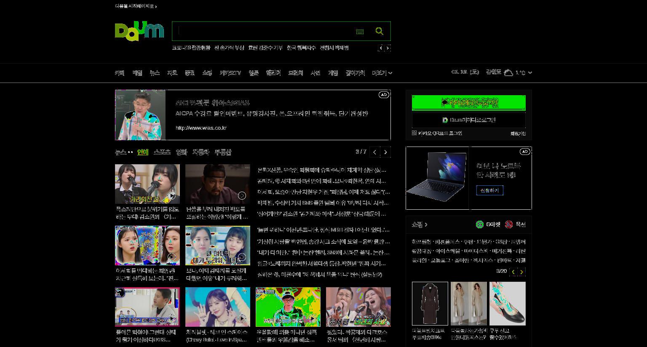Screen dimensions: 647x347
Task: Click the AD badge on laptop advertisement
Action: (524, 152)
